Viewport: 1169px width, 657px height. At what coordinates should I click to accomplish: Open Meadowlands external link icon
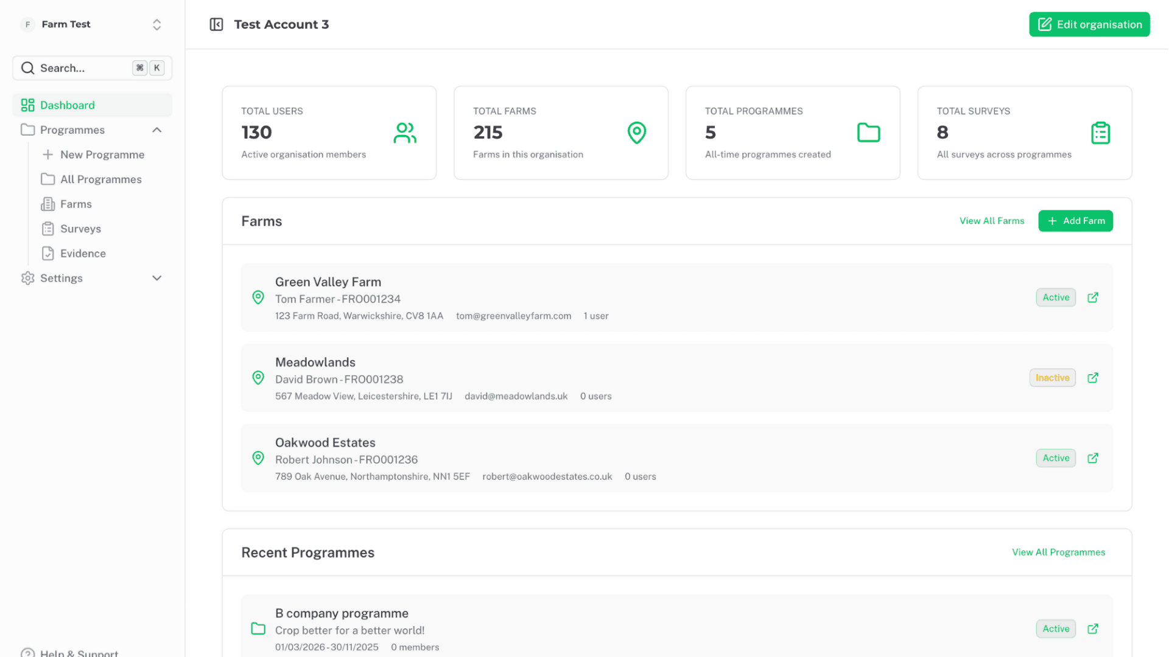tap(1093, 378)
